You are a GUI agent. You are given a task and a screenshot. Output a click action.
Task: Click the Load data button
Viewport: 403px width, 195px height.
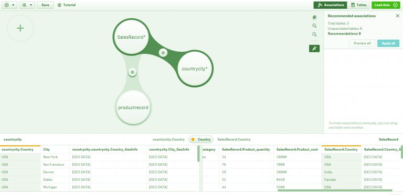pos(386,5)
